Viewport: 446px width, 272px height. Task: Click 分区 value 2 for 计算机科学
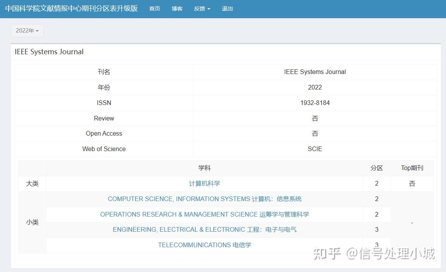[x=377, y=184]
